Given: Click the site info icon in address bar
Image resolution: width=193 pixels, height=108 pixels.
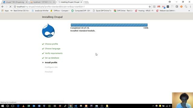Looking at the screenshot, I should pos(15,7).
